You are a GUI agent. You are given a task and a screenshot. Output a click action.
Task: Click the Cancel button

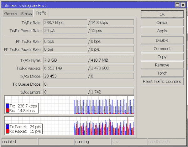(x=162, y=23)
